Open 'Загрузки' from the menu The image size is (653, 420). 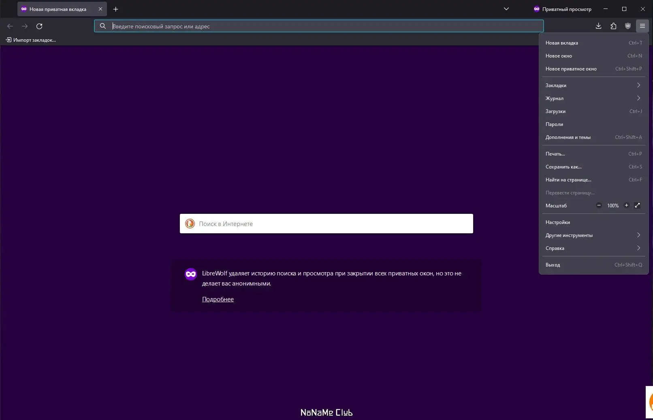click(593, 111)
